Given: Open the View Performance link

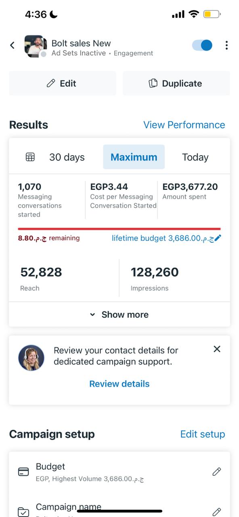Looking at the screenshot, I should (x=184, y=125).
